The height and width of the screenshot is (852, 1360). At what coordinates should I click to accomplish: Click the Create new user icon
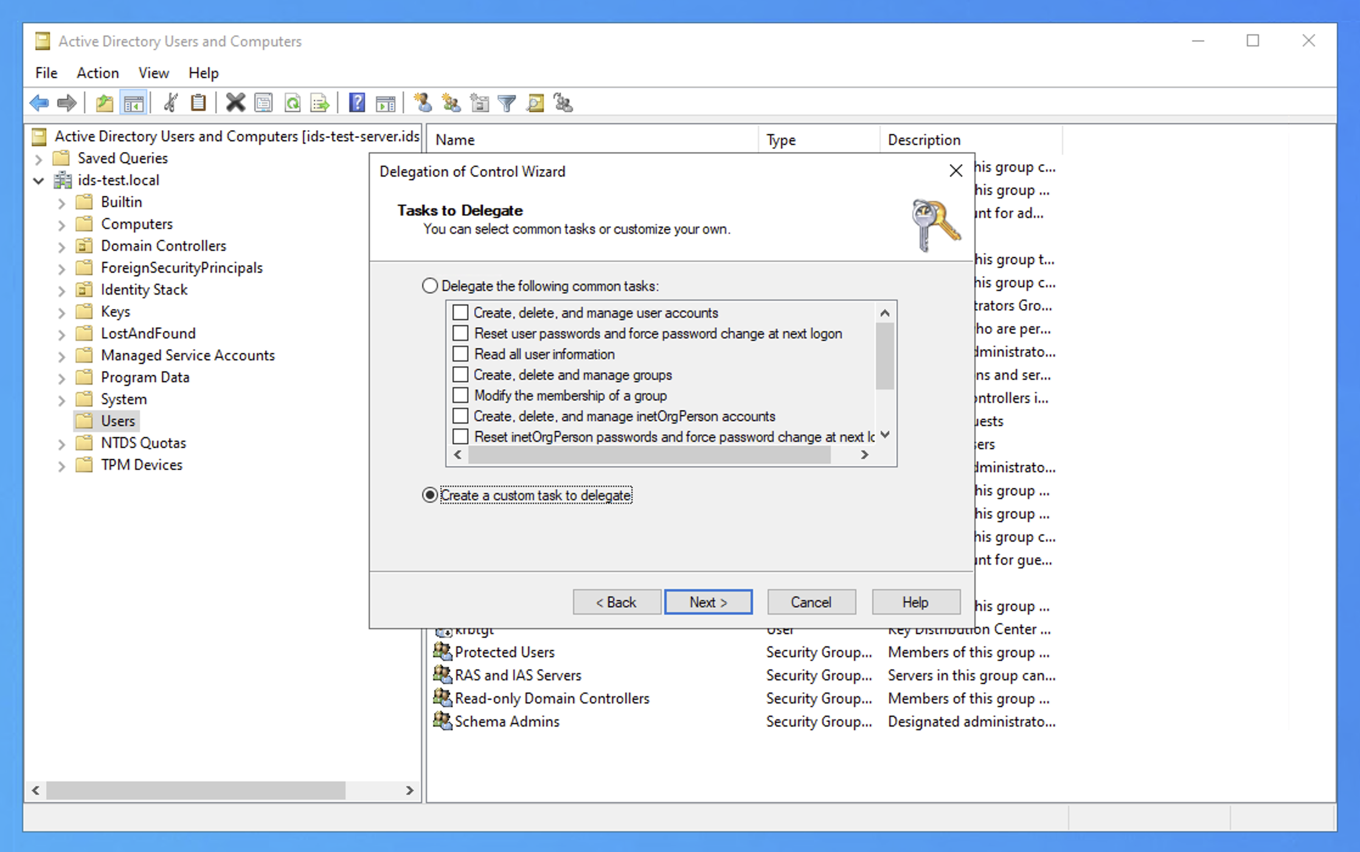click(423, 103)
